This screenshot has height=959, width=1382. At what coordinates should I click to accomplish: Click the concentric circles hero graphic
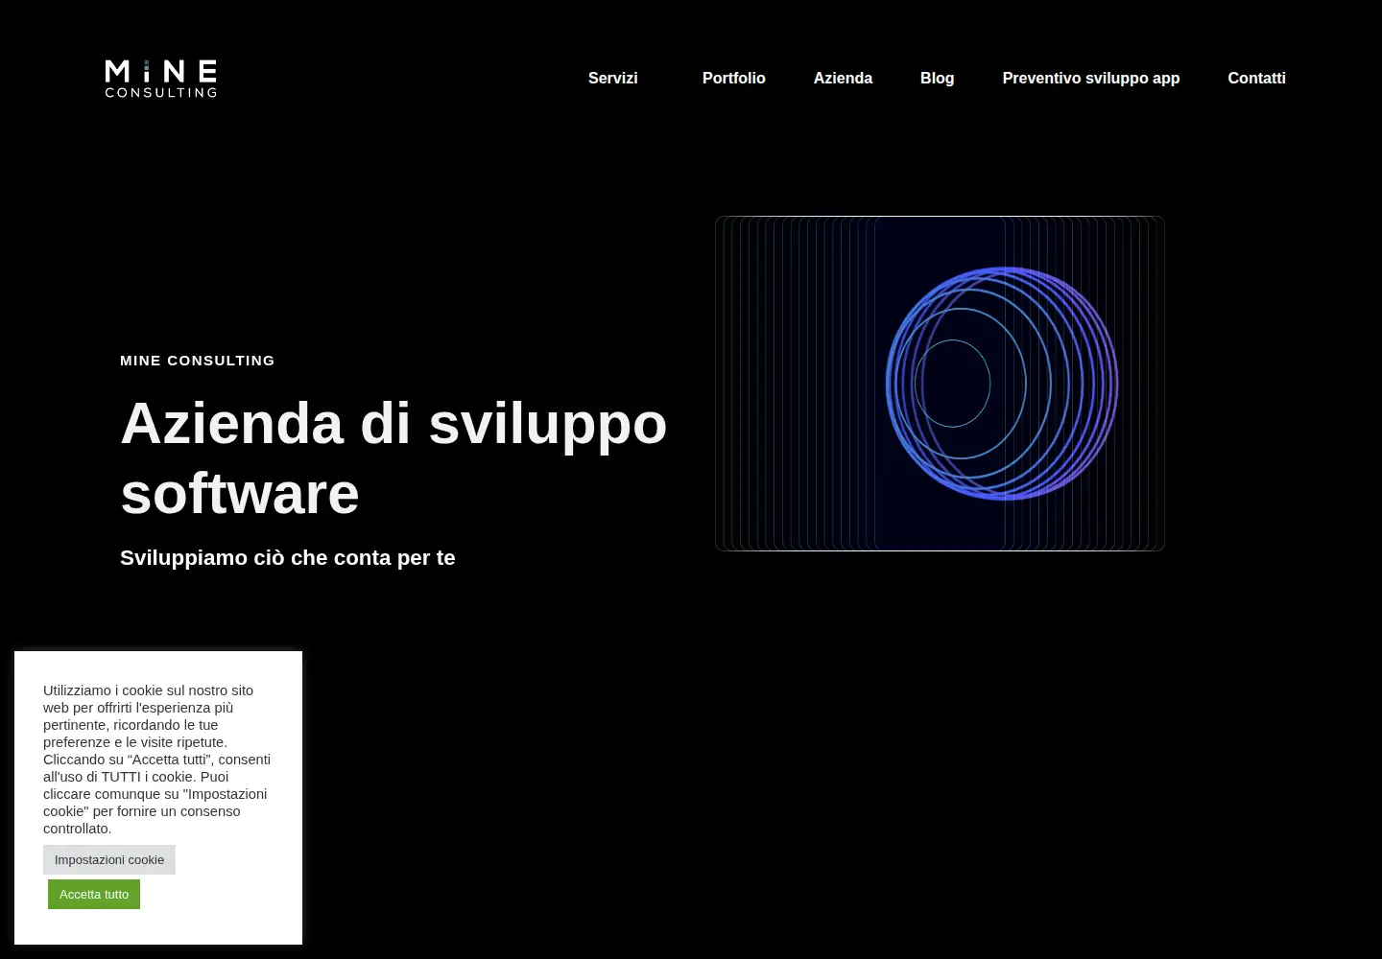point(940,384)
